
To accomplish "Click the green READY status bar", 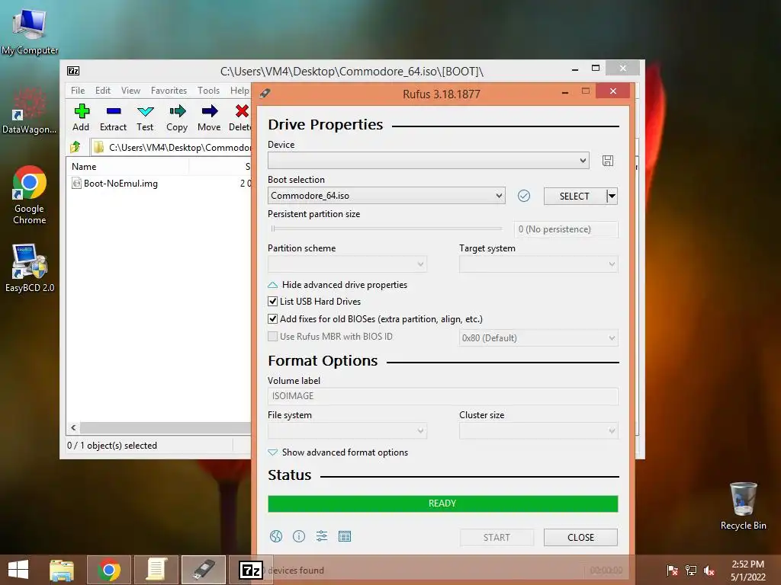I will (443, 503).
